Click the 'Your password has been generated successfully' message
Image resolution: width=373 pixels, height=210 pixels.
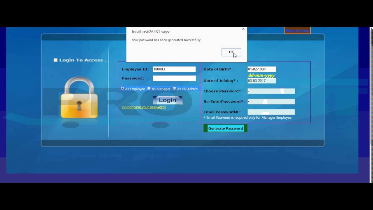tap(166, 40)
